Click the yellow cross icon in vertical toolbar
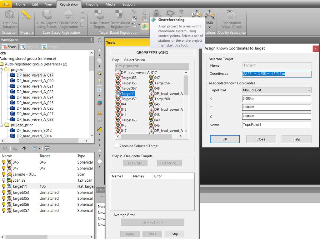320x239 pixels. point(100,74)
